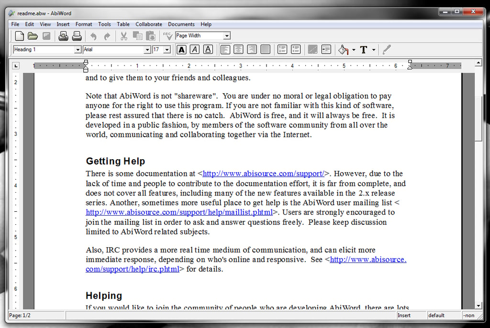Insert a bulleted list with list icon
Image resolution: width=490 pixels, height=328 pixels.
pyautogui.click(x=296, y=50)
